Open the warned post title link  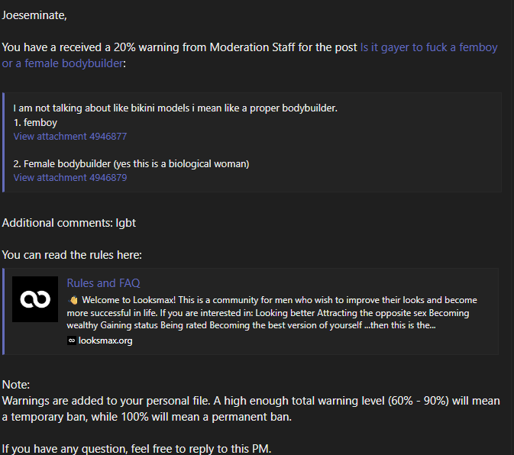pos(428,47)
